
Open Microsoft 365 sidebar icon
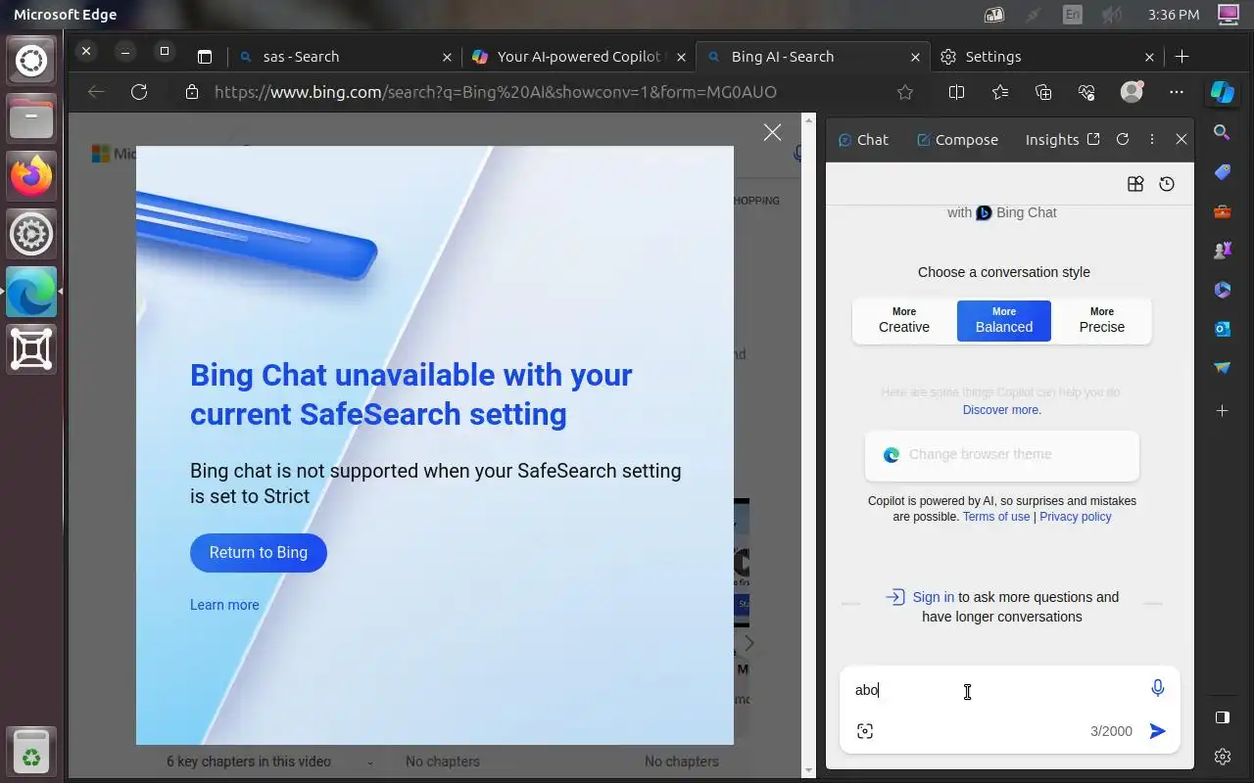click(1222, 290)
